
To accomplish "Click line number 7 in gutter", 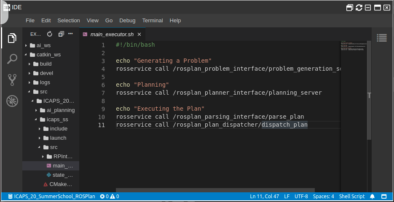I will pos(103,93).
